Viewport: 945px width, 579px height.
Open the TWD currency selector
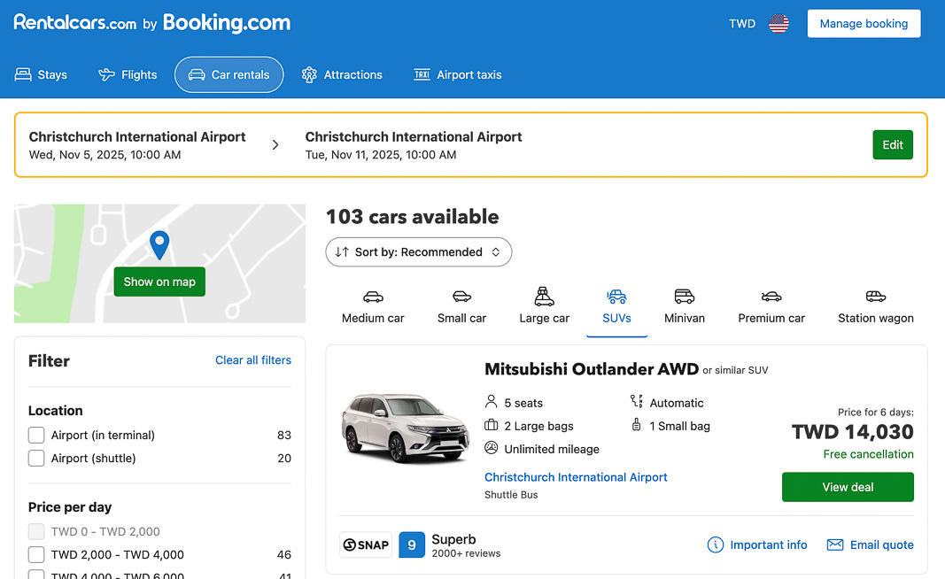tap(742, 24)
